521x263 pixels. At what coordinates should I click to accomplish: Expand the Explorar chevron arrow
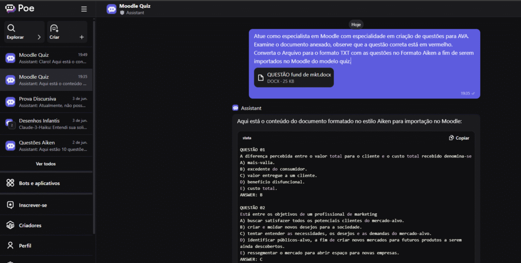pos(39,37)
